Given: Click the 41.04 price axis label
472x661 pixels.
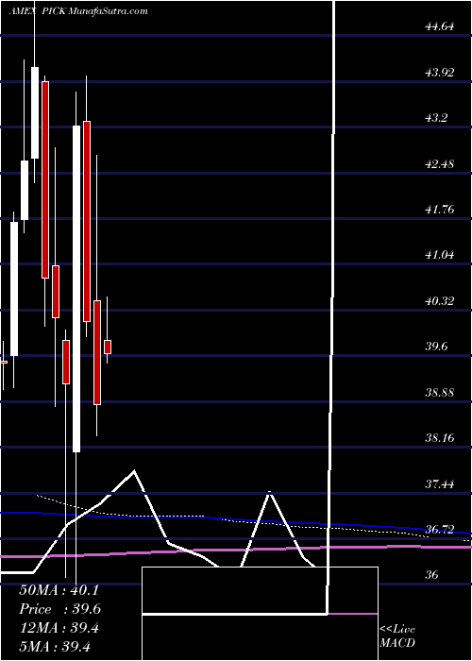Looking at the screenshot, I should (440, 255).
